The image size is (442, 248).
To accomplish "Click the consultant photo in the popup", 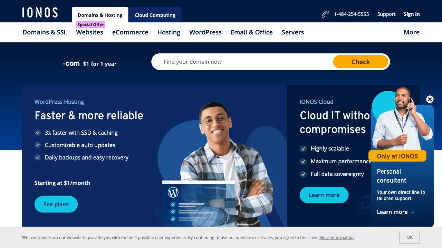I will coord(402,119).
